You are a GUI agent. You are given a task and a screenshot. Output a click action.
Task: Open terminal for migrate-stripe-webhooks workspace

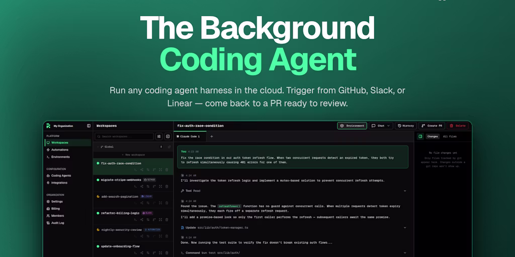(x=135, y=186)
